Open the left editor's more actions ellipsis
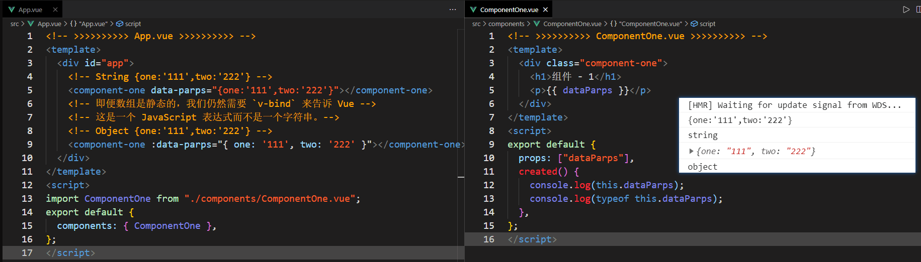 click(x=453, y=10)
